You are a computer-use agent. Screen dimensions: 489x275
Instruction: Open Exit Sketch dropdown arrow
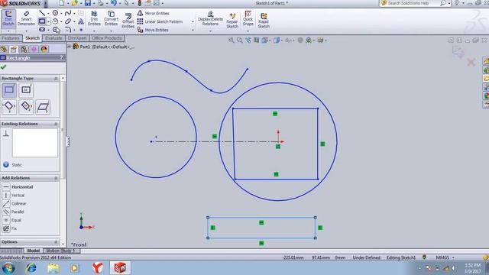pos(8,31)
